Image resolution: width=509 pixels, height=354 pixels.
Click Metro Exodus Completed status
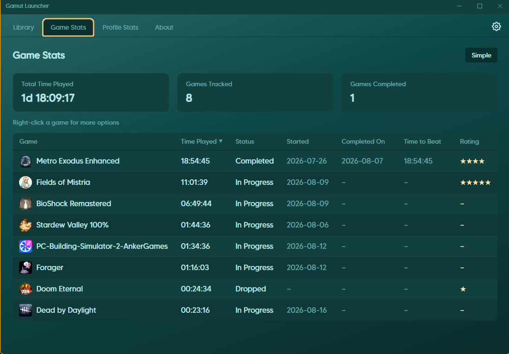[x=254, y=161]
